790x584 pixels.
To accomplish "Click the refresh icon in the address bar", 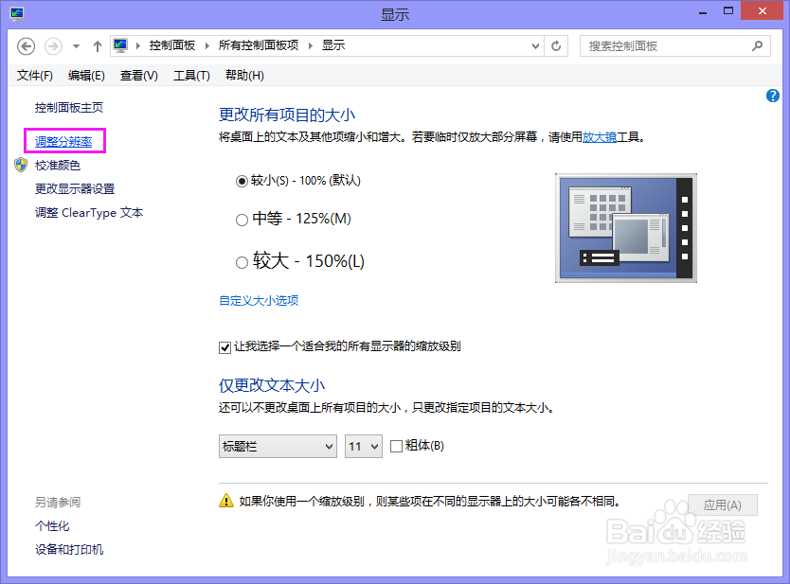I will [x=555, y=45].
